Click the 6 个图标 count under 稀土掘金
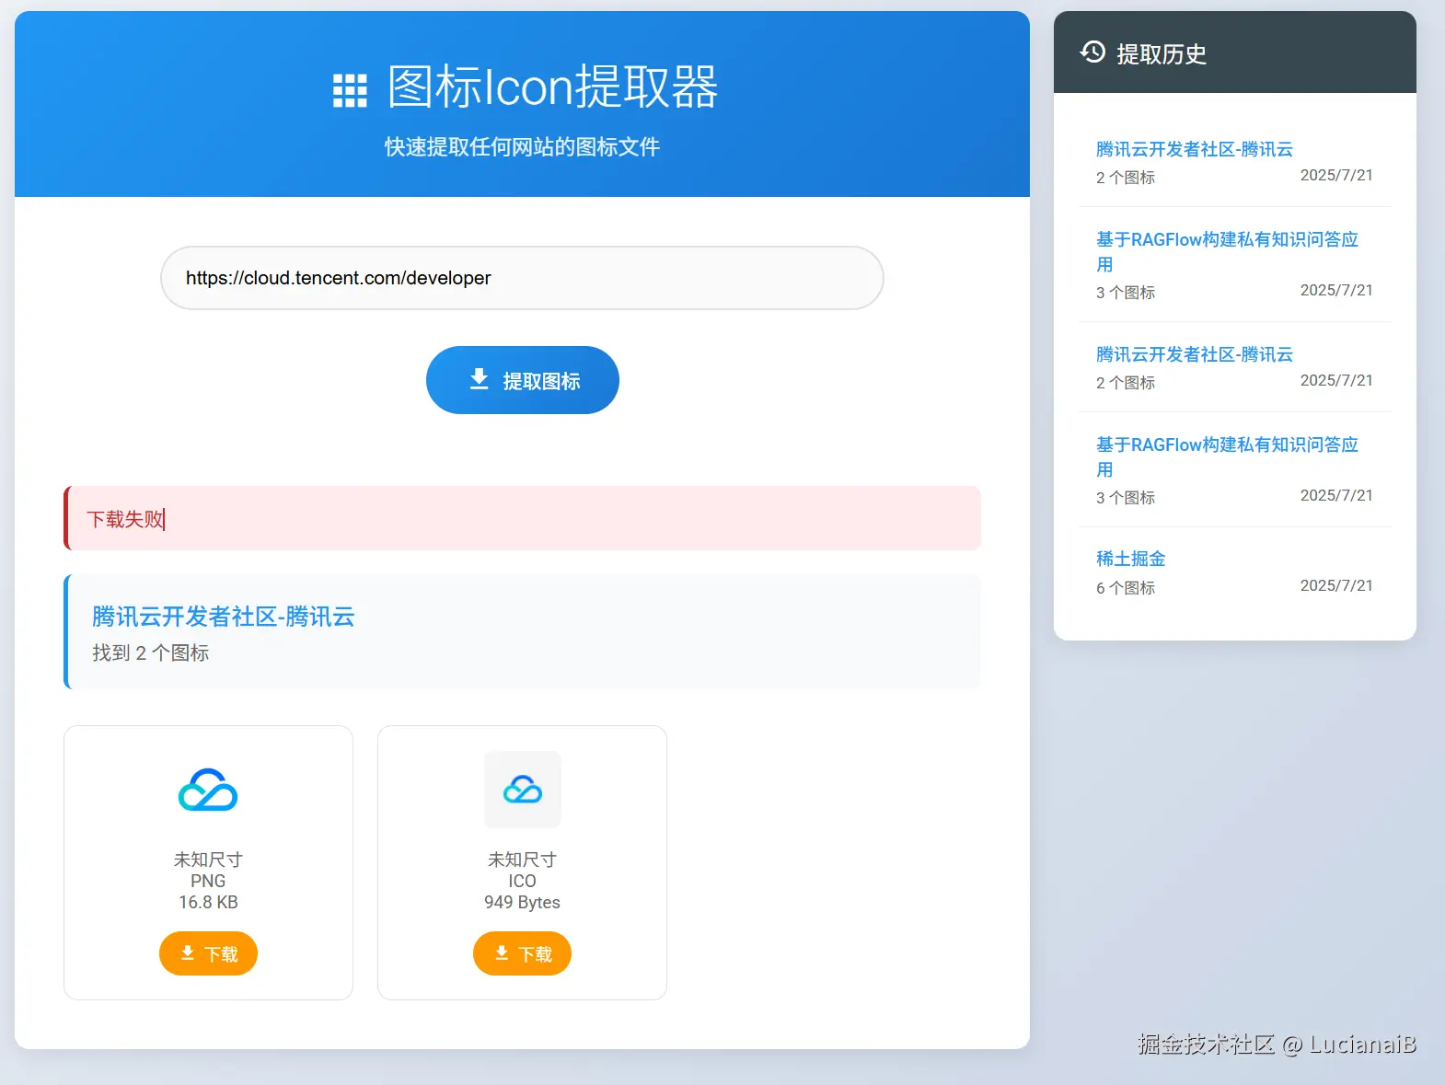Screen dimensions: 1445x1085 tap(1126, 588)
